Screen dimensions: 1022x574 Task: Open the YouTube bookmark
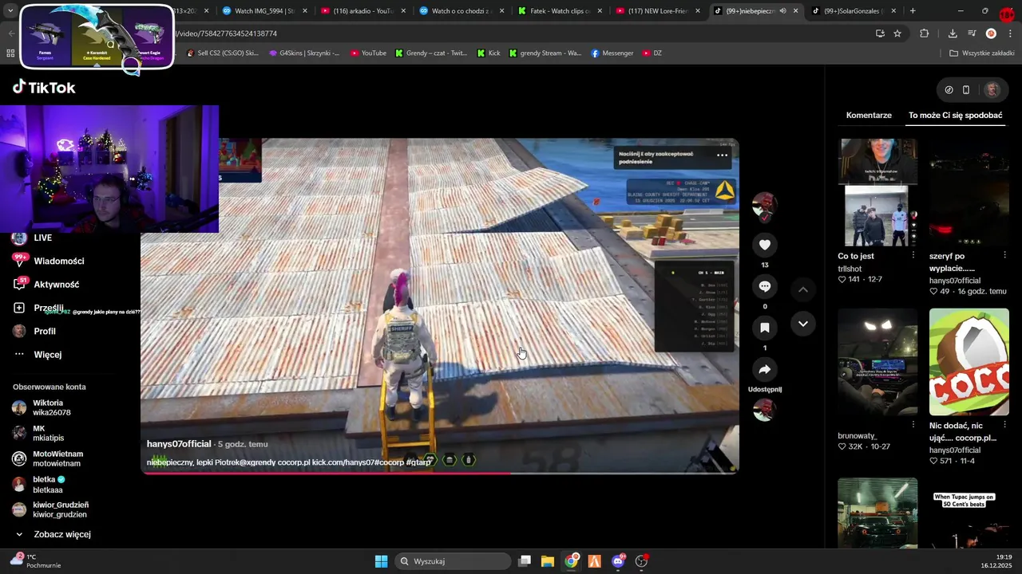[x=368, y=53]
